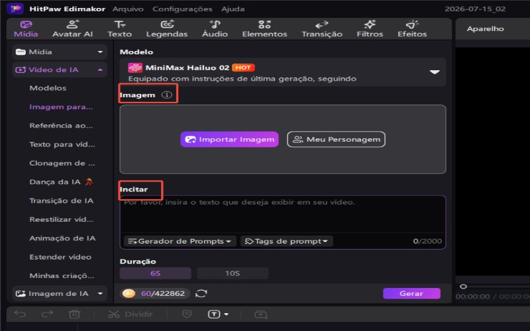Expand the Imagem de IA section

click(x=100, y=293)
